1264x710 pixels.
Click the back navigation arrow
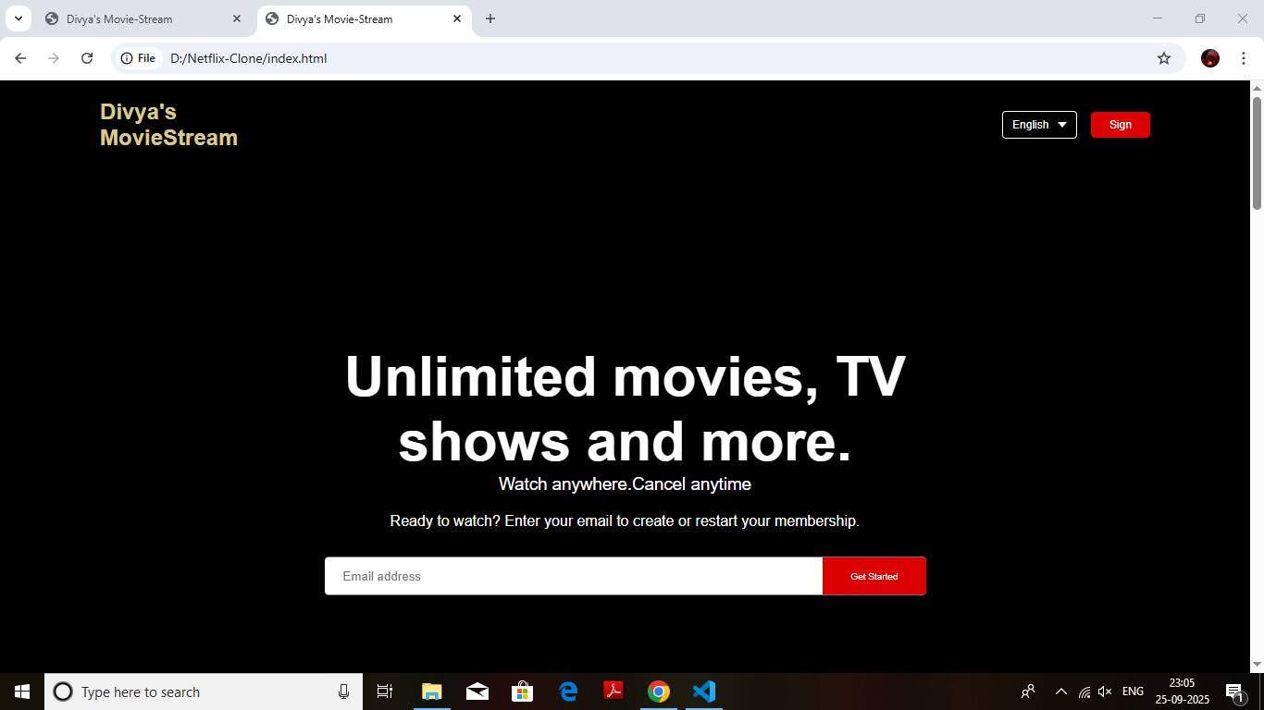point(20,58)
